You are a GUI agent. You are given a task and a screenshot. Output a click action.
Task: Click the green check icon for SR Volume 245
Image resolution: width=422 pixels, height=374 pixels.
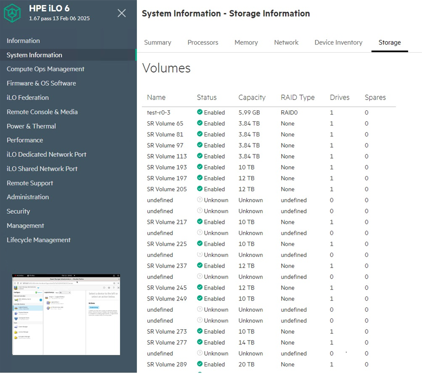pyautogui.click(x=200, y=287)
